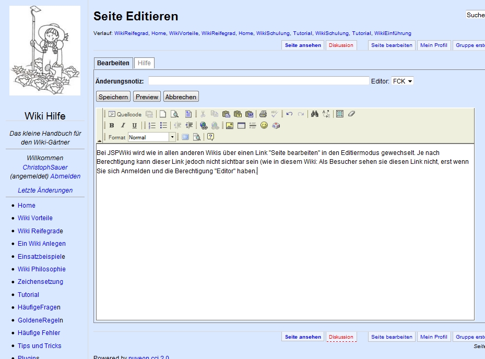
Task: Click the eraser remove format icon
Action: point(351,114)
